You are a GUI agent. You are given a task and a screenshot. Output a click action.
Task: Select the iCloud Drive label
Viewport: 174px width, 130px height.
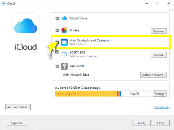click(x=78, y=18)
